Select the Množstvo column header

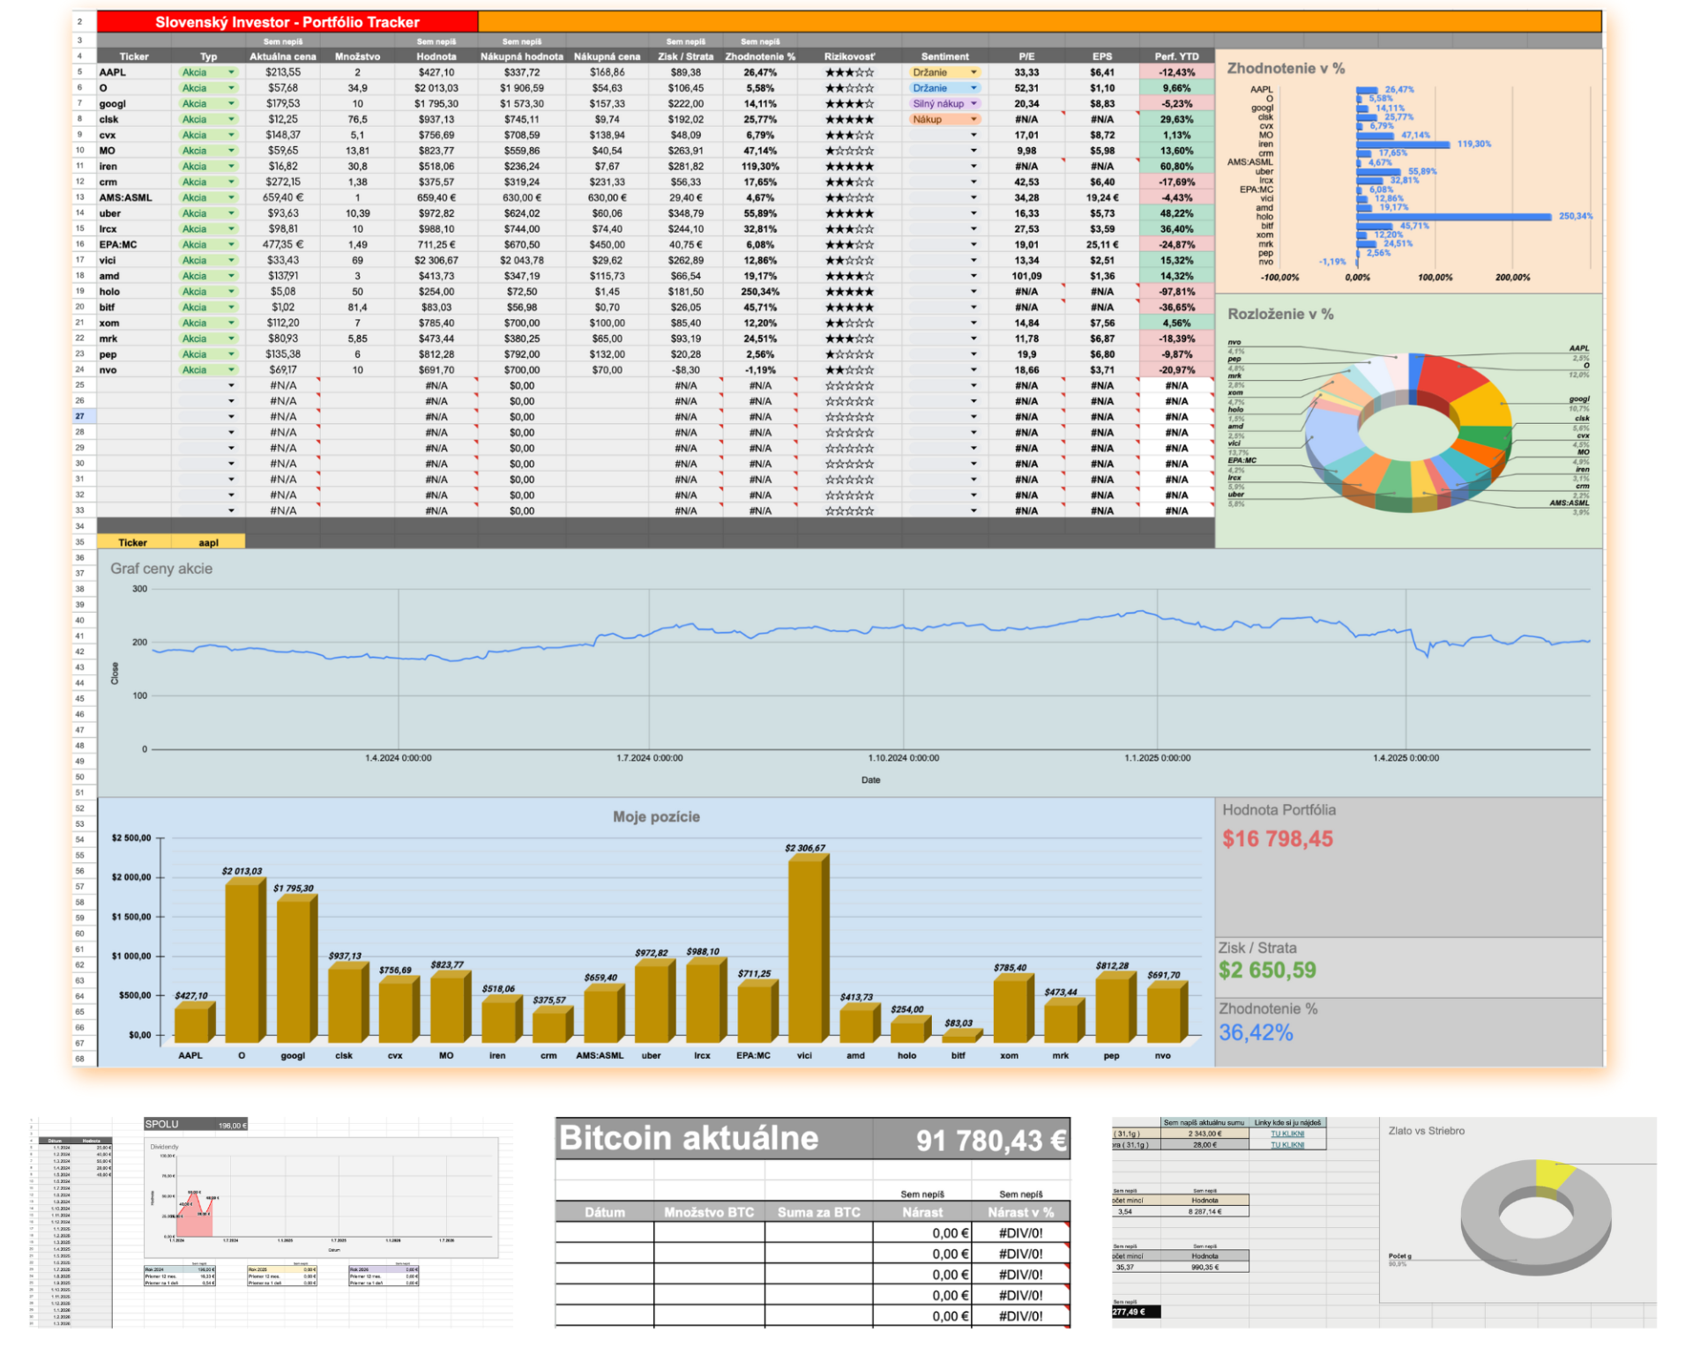pos(357,56)
